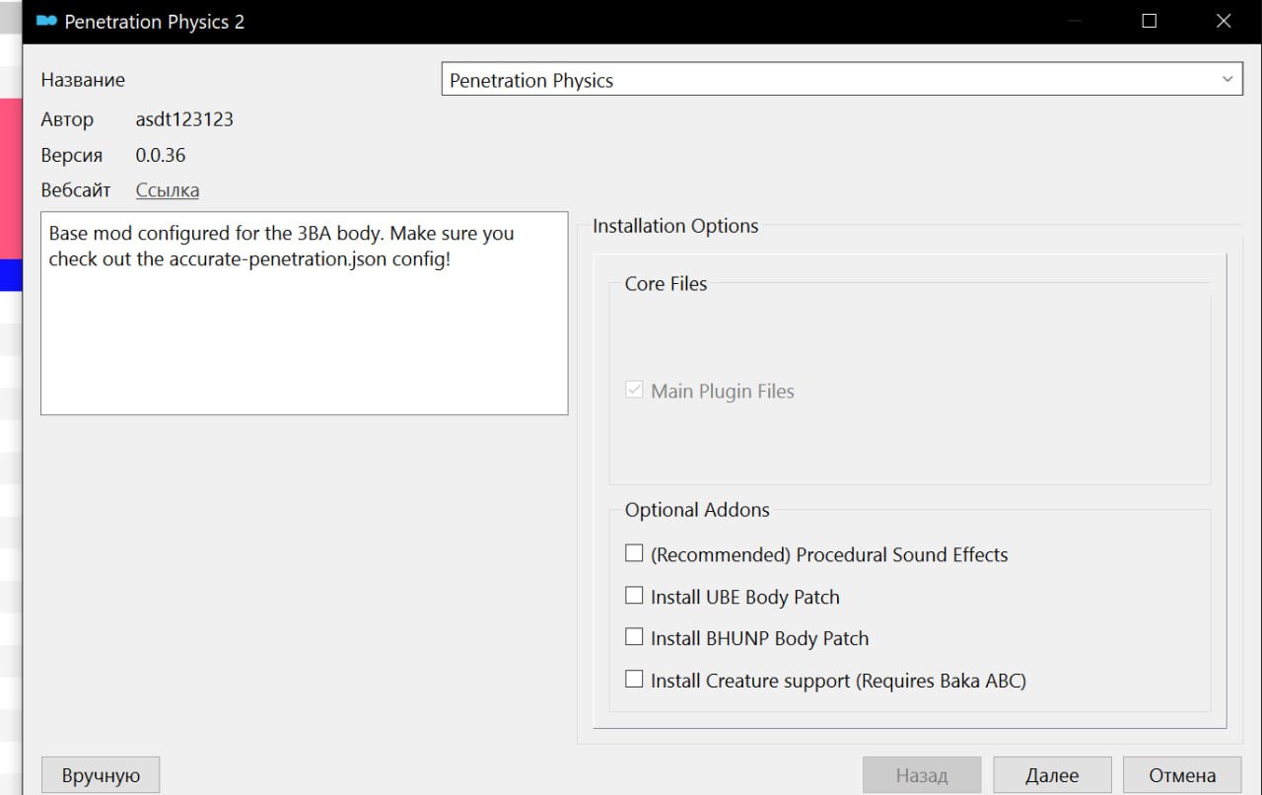Screen dimensions: 1262x795
Task: Click the disabled Назад button
Action: pos(922,775)
